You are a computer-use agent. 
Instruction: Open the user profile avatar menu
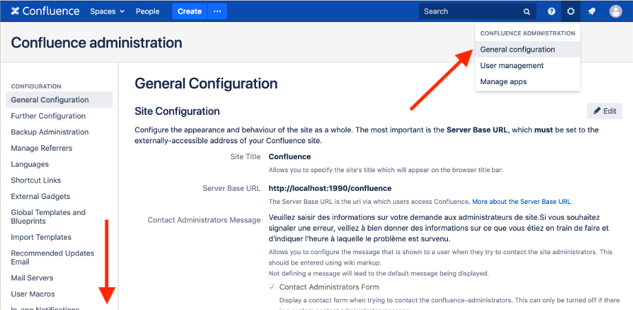[615, 11]
